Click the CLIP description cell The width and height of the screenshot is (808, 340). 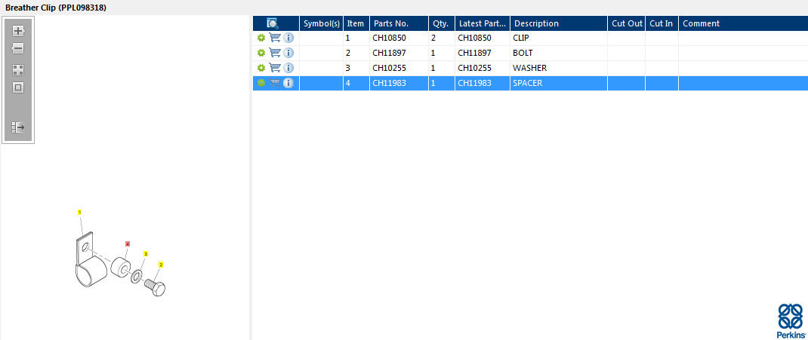559,38
